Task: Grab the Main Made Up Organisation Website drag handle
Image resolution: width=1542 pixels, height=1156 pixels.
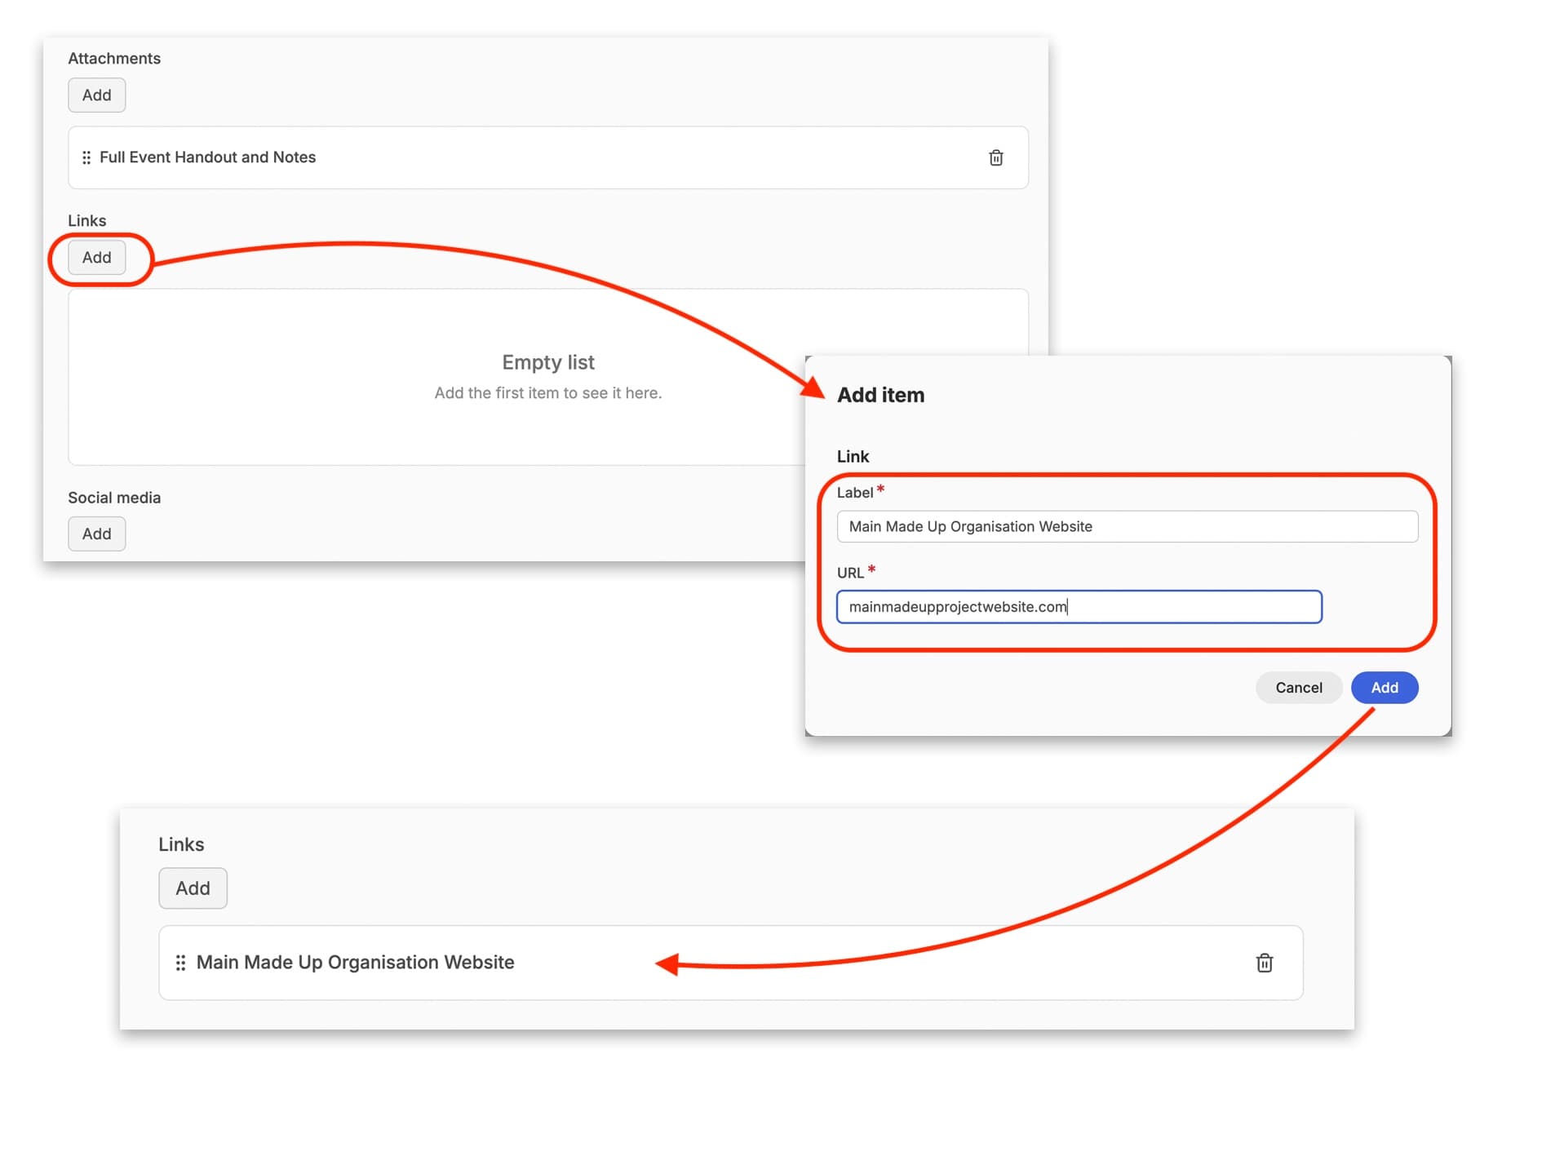Action: (x=180, y=963)
